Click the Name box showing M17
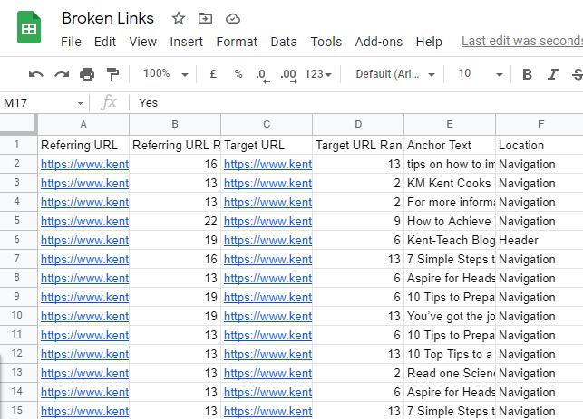583x419 pixels. coord(44,103)
